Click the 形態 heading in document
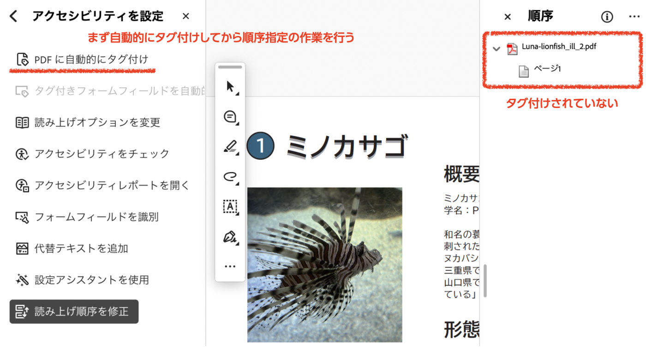This screenshot has height=352, width=646. click(461, 330)
